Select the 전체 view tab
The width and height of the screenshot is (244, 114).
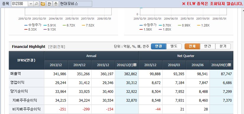192,46
